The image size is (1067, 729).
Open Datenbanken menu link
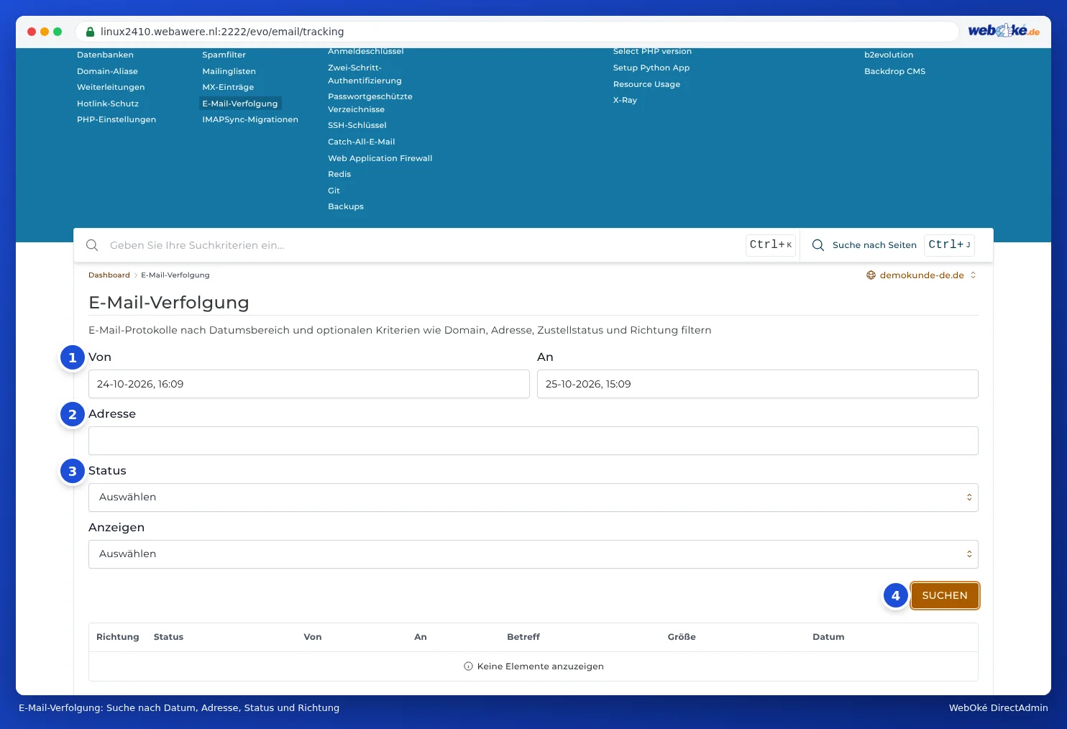[x=105, y=55]
